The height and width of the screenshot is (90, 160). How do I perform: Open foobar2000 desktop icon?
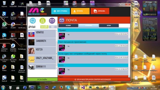click(x=13, y=4)
